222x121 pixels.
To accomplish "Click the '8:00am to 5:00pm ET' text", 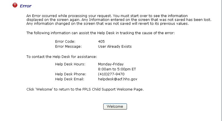I will (117, 69).
